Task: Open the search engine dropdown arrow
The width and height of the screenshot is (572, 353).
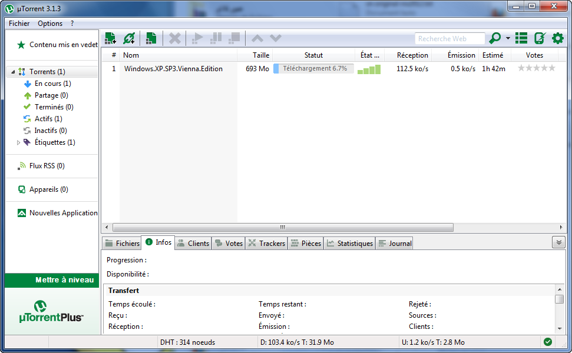Action: [508, 38]
